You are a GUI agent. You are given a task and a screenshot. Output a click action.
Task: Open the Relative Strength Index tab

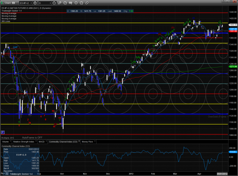(24, 141)
